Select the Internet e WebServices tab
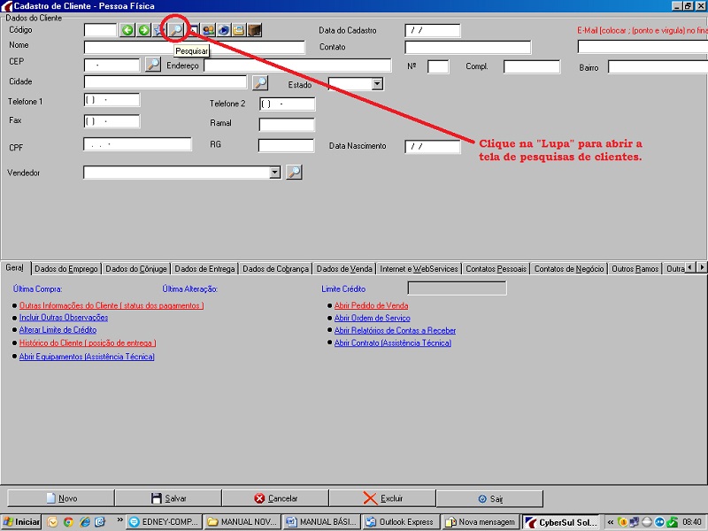Image resolution: width=708 pixels, height=531 pixels. point(419,268)
